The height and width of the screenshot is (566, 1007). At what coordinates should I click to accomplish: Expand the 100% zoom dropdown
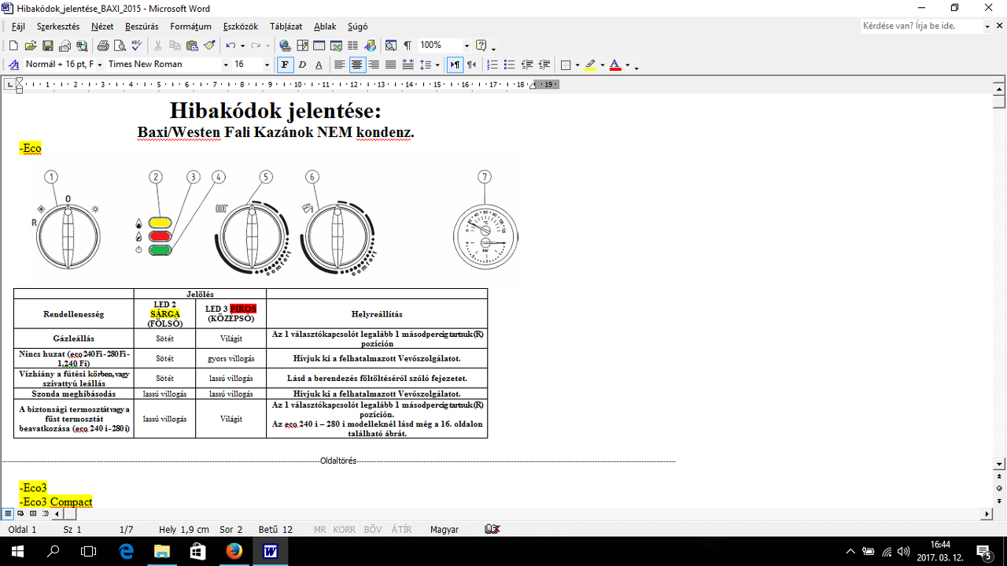point(467,46)
